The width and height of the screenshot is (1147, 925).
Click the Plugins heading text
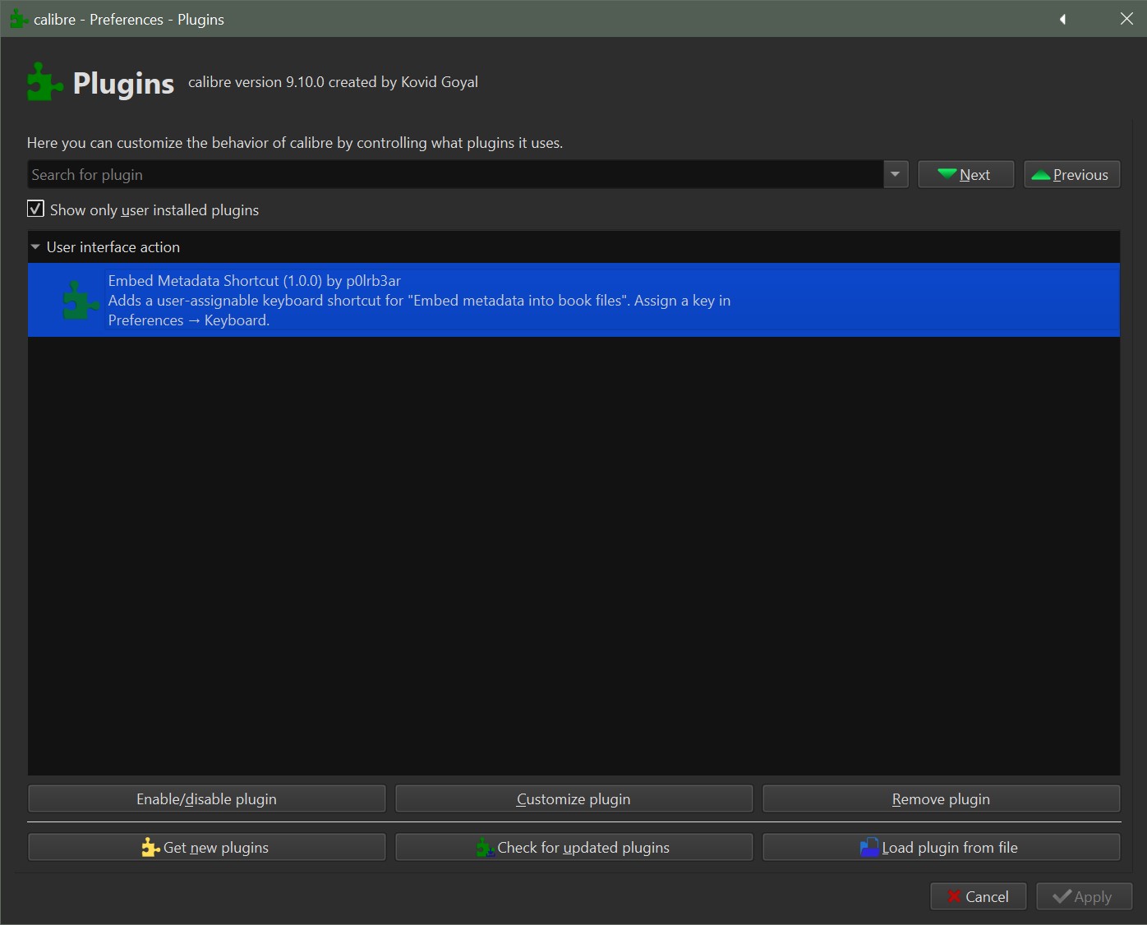123,83
